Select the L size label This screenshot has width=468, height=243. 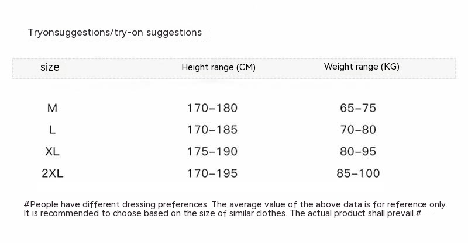(x=52, y=130)
